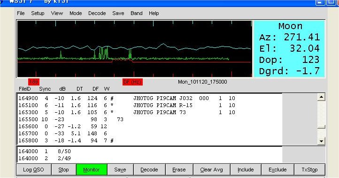The height and width of the screenshot is (178, 339).
Task: Click the scroll up arrow of the decode list
Action: coord(321,97)
